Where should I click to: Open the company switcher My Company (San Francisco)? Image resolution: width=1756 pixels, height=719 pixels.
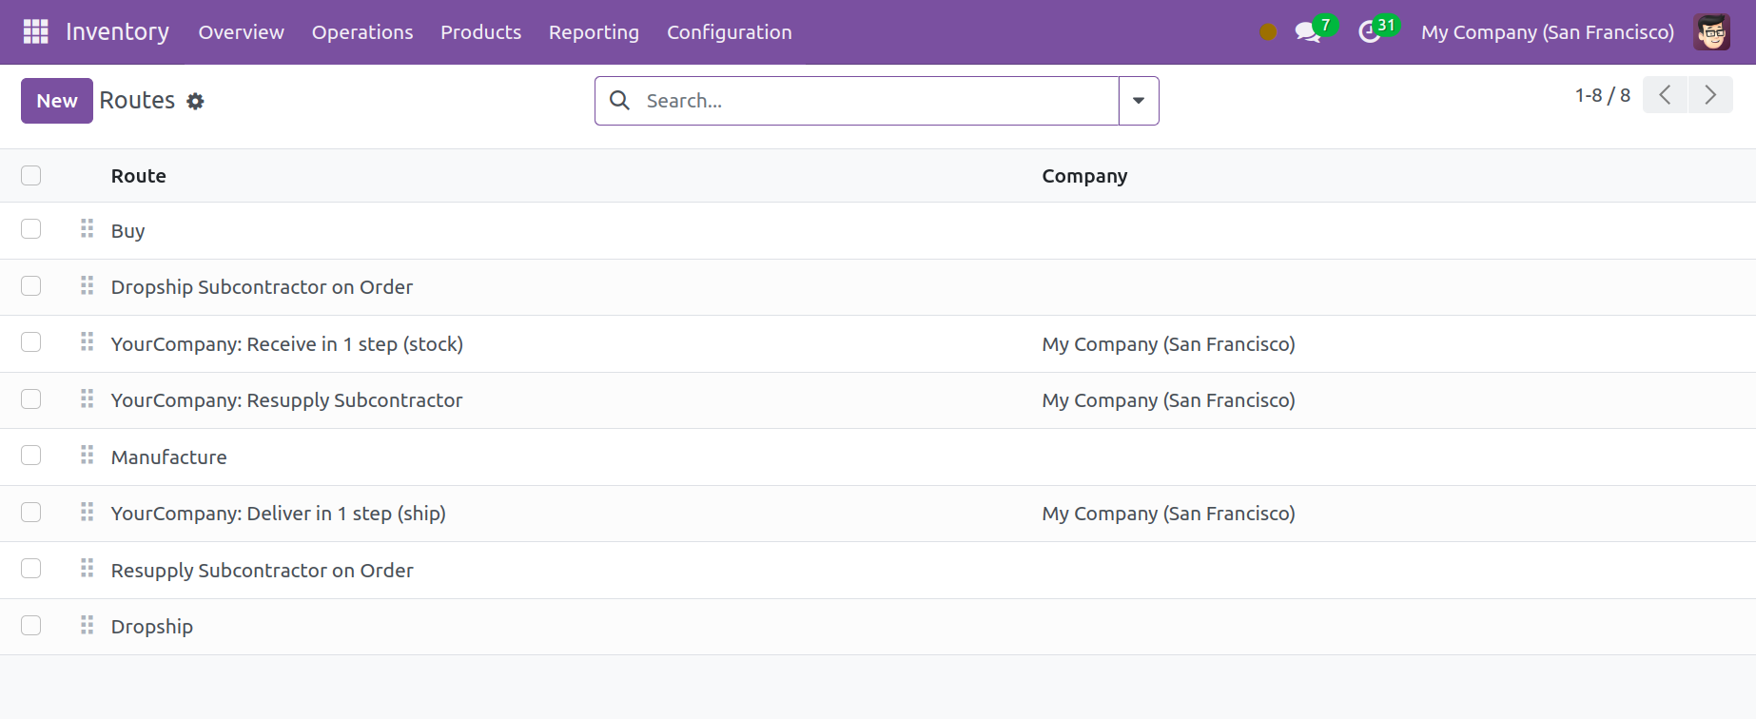click(1547, 32)
